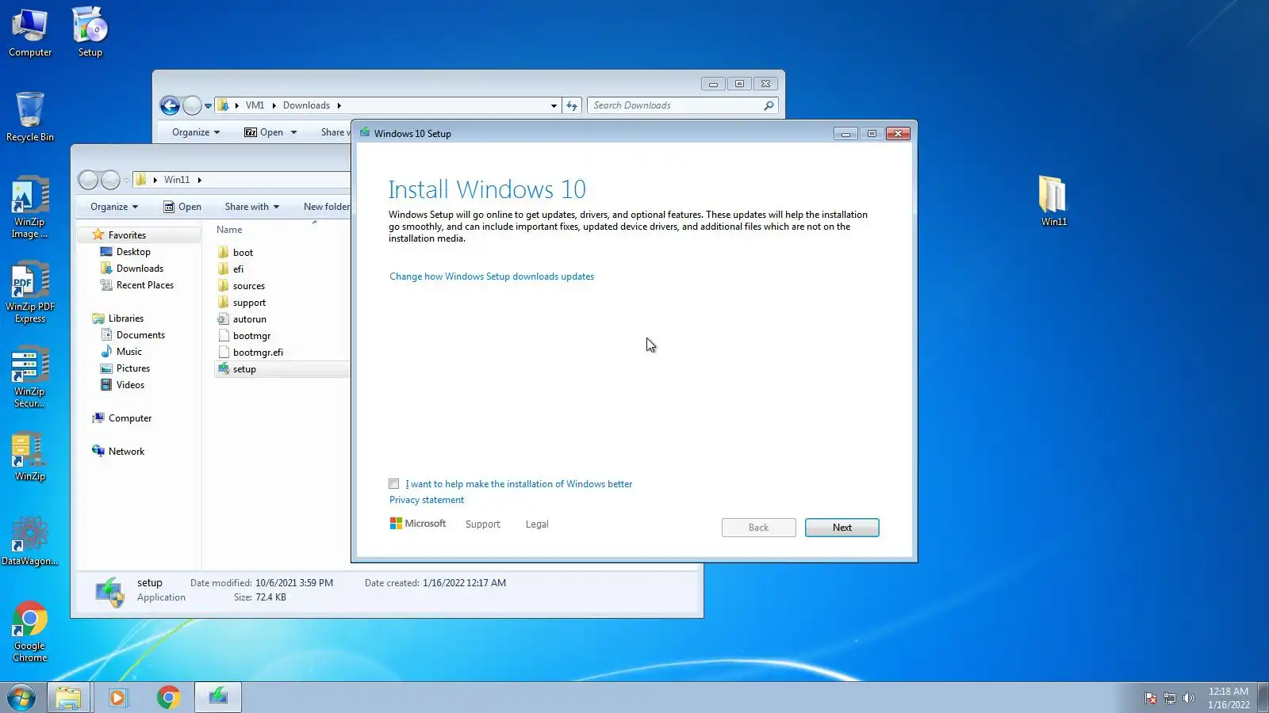
Task: Expand the Win11 breadcrumb arrow in address bar
Action: (199, 180)
